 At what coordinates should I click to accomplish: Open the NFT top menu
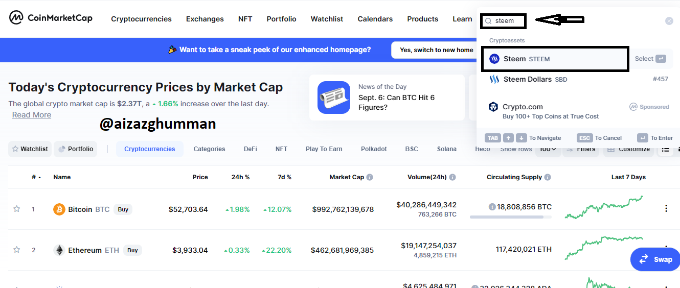(245, 19)
